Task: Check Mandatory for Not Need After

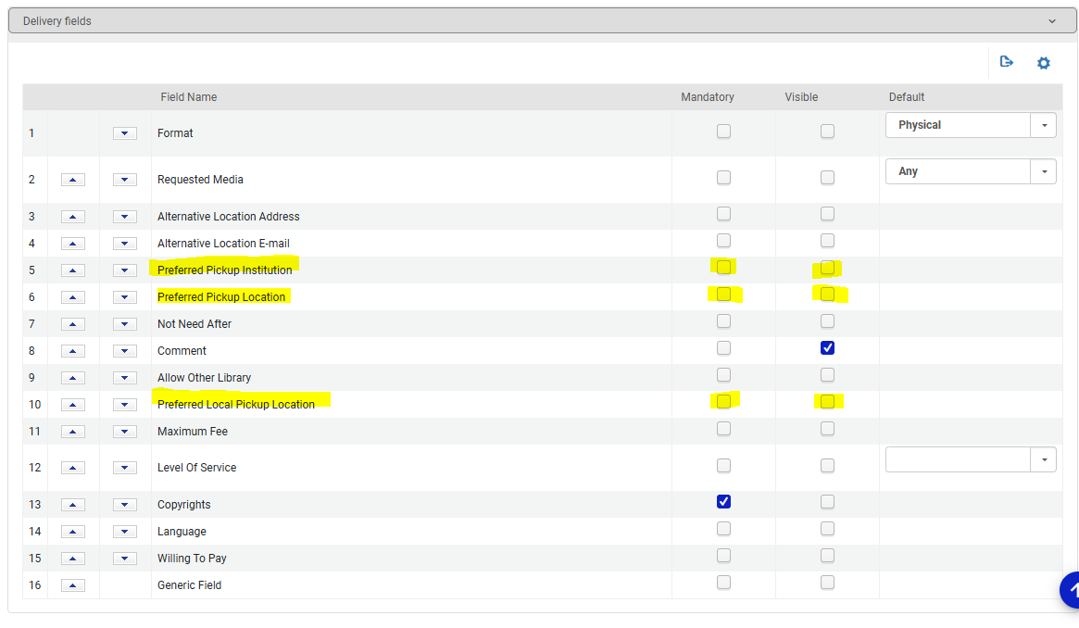Action: [x=723, y=320]
